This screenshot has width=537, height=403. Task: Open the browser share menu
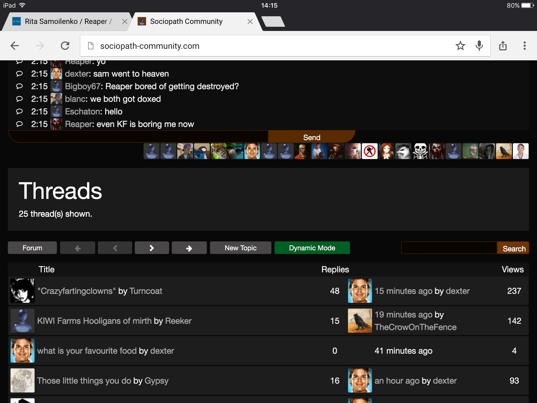click(x=503, y=46)
